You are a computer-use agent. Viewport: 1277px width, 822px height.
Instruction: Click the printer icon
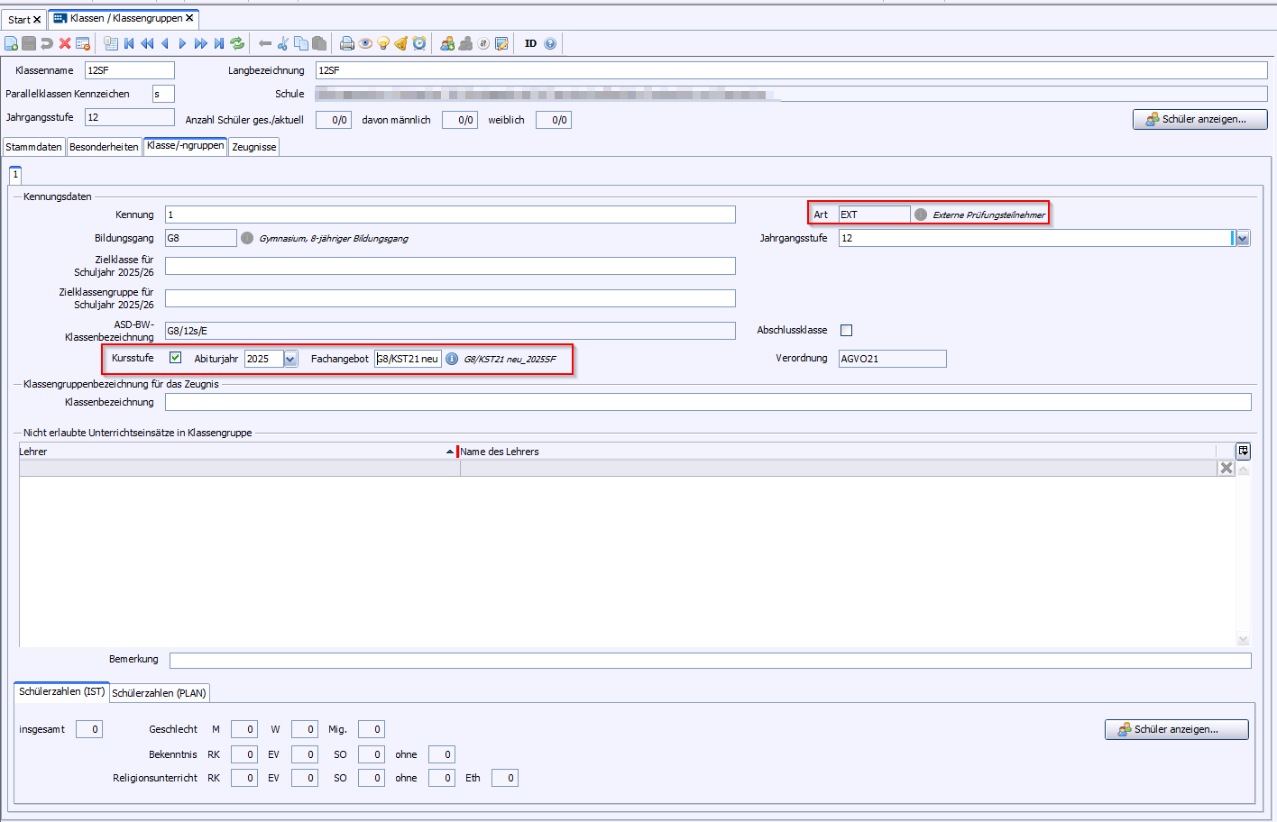(x=346, y=43)
